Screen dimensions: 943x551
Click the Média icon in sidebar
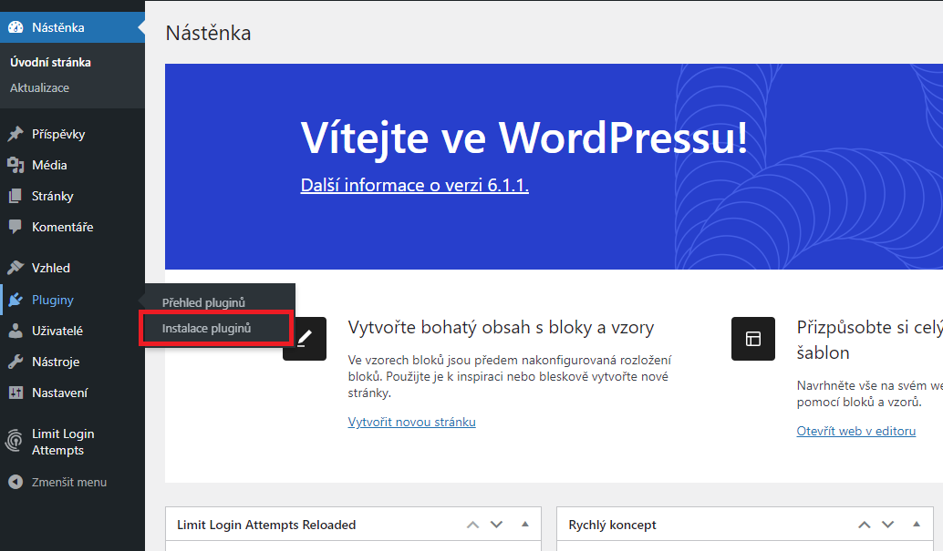tap(16, 165)
